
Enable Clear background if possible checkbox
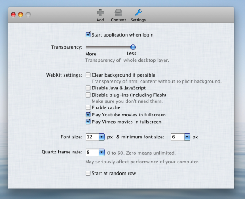point(88,75)
